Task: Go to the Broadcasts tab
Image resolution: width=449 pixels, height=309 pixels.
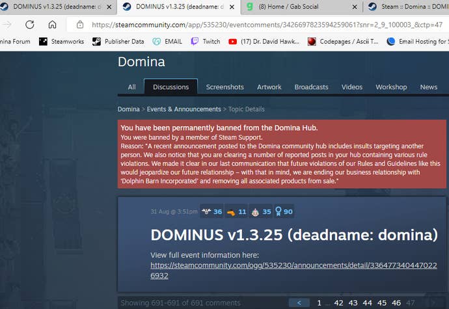Action: pyautogui.click(x=311, y=87)
